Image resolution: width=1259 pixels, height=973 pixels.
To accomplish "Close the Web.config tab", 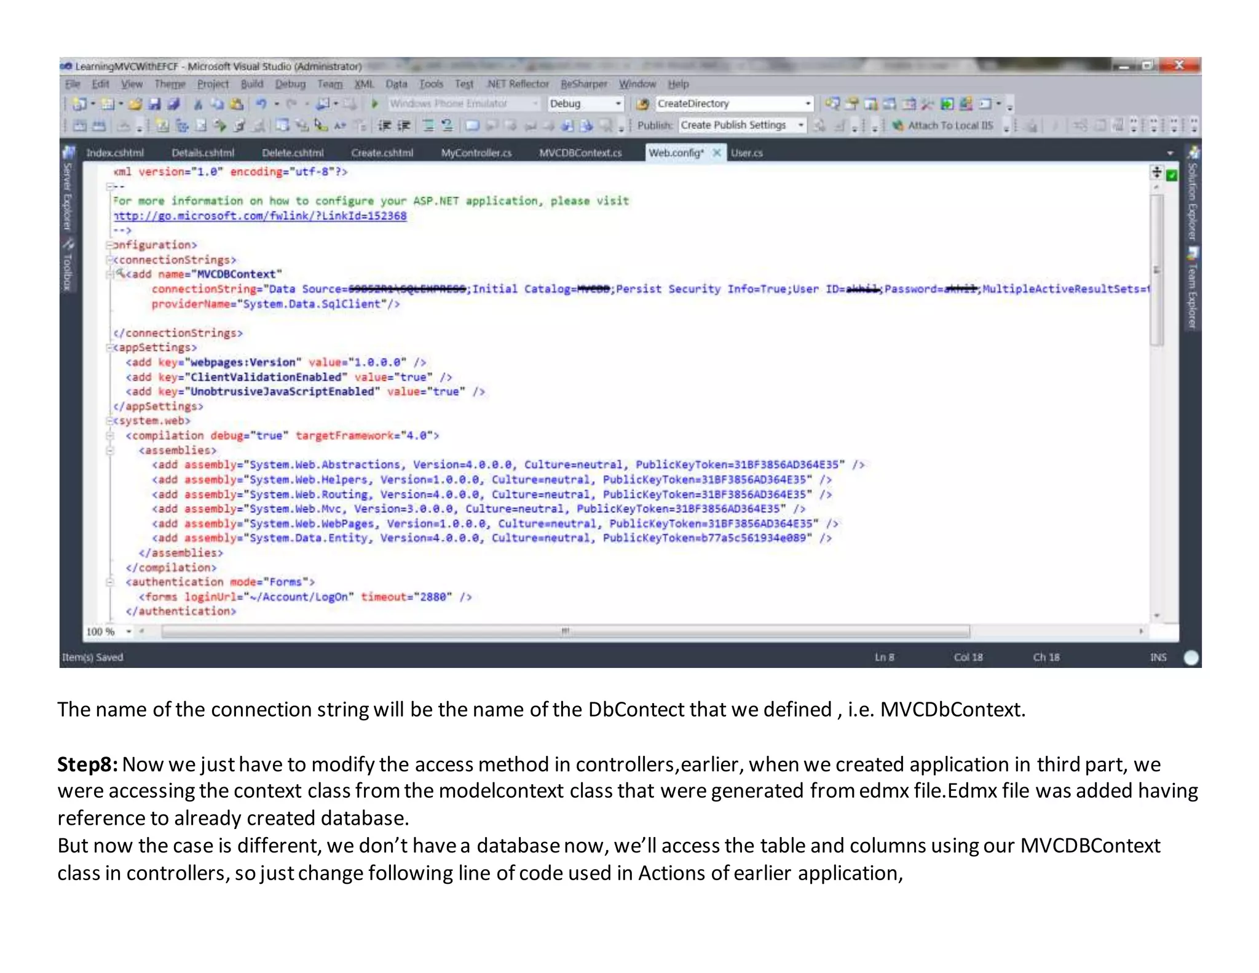I will [717, 153].
